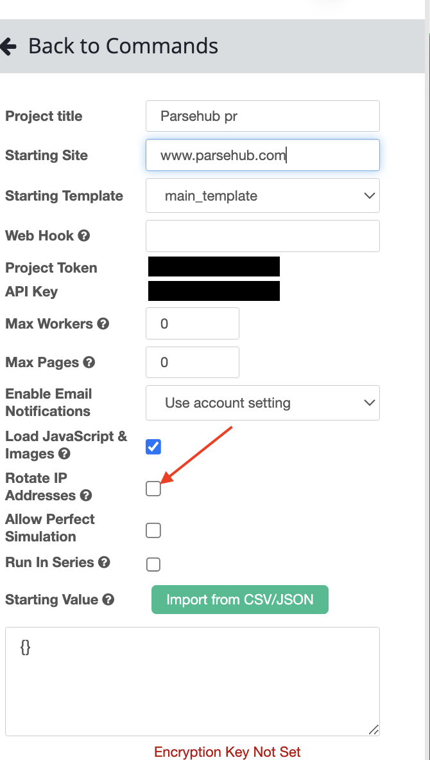Click into the Web Hook field
The image size is (430, 760).
(x=262, y=236)
